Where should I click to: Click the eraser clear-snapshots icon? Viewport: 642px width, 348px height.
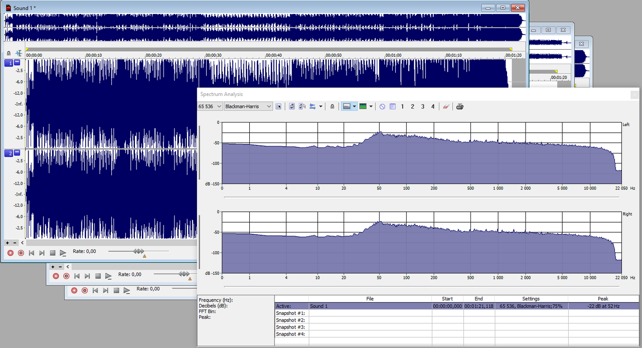click(x=446, y=107)
